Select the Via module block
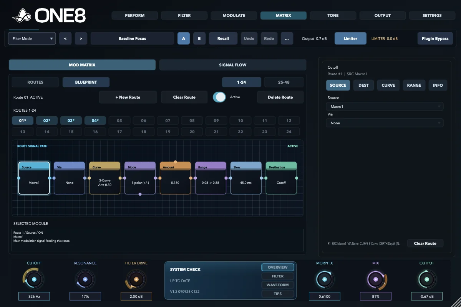 (70, 178)
